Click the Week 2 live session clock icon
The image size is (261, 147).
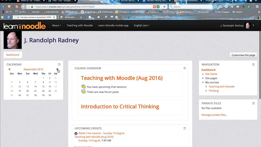[76, 133]
